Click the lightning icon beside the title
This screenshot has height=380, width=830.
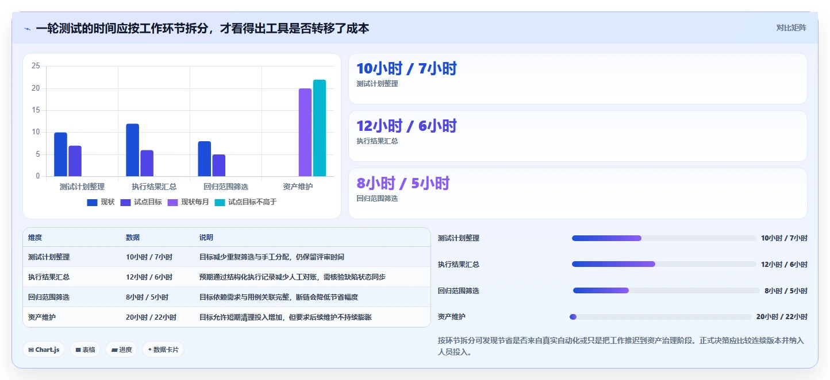pos(28,29)
